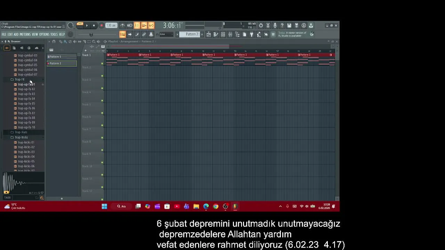Screen dimensions: 445x250
Task: Toggle Track 1 mute light
Action: tap(102, 64)
